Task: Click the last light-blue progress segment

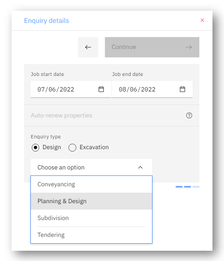Action: click(x=196, y=187)
